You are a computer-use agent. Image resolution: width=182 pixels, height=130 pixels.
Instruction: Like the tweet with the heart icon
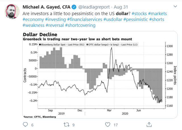pyautogui.click(x=107, y=125)
